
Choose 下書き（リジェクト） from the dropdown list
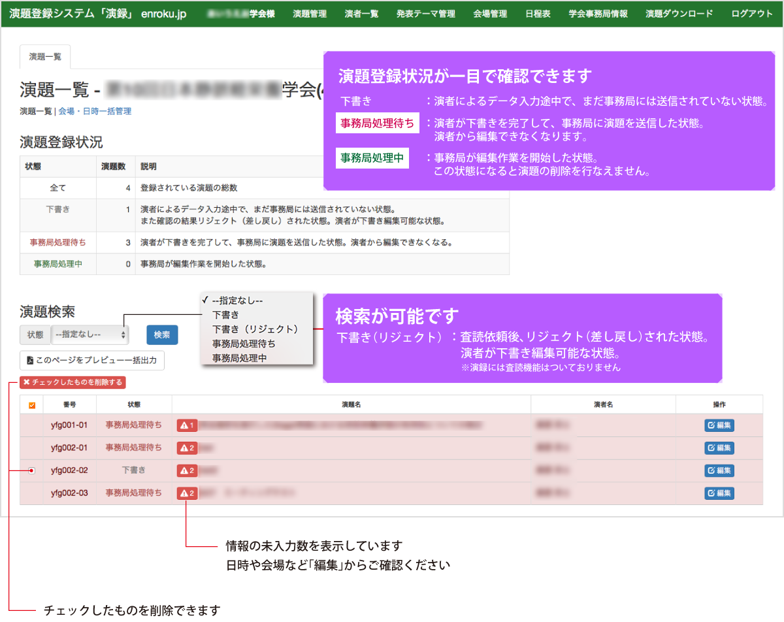pos(255,329)
